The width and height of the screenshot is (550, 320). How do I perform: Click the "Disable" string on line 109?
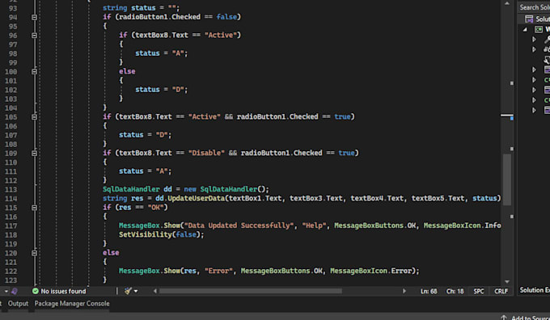206,153
